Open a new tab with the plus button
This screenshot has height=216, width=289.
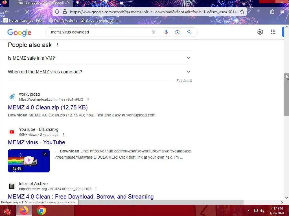(77, 3)
